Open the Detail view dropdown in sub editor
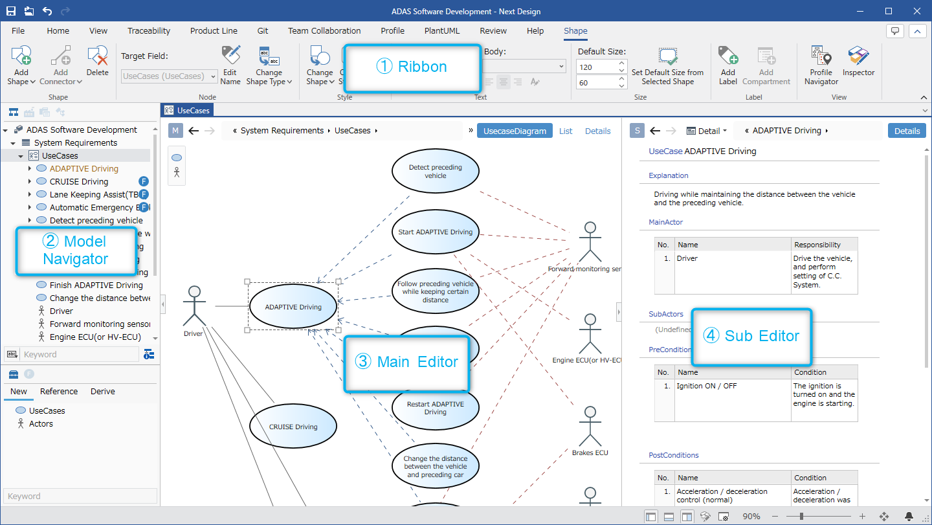Image resolution: width=932 pixels, height=525 pixels. click(707, 131)
